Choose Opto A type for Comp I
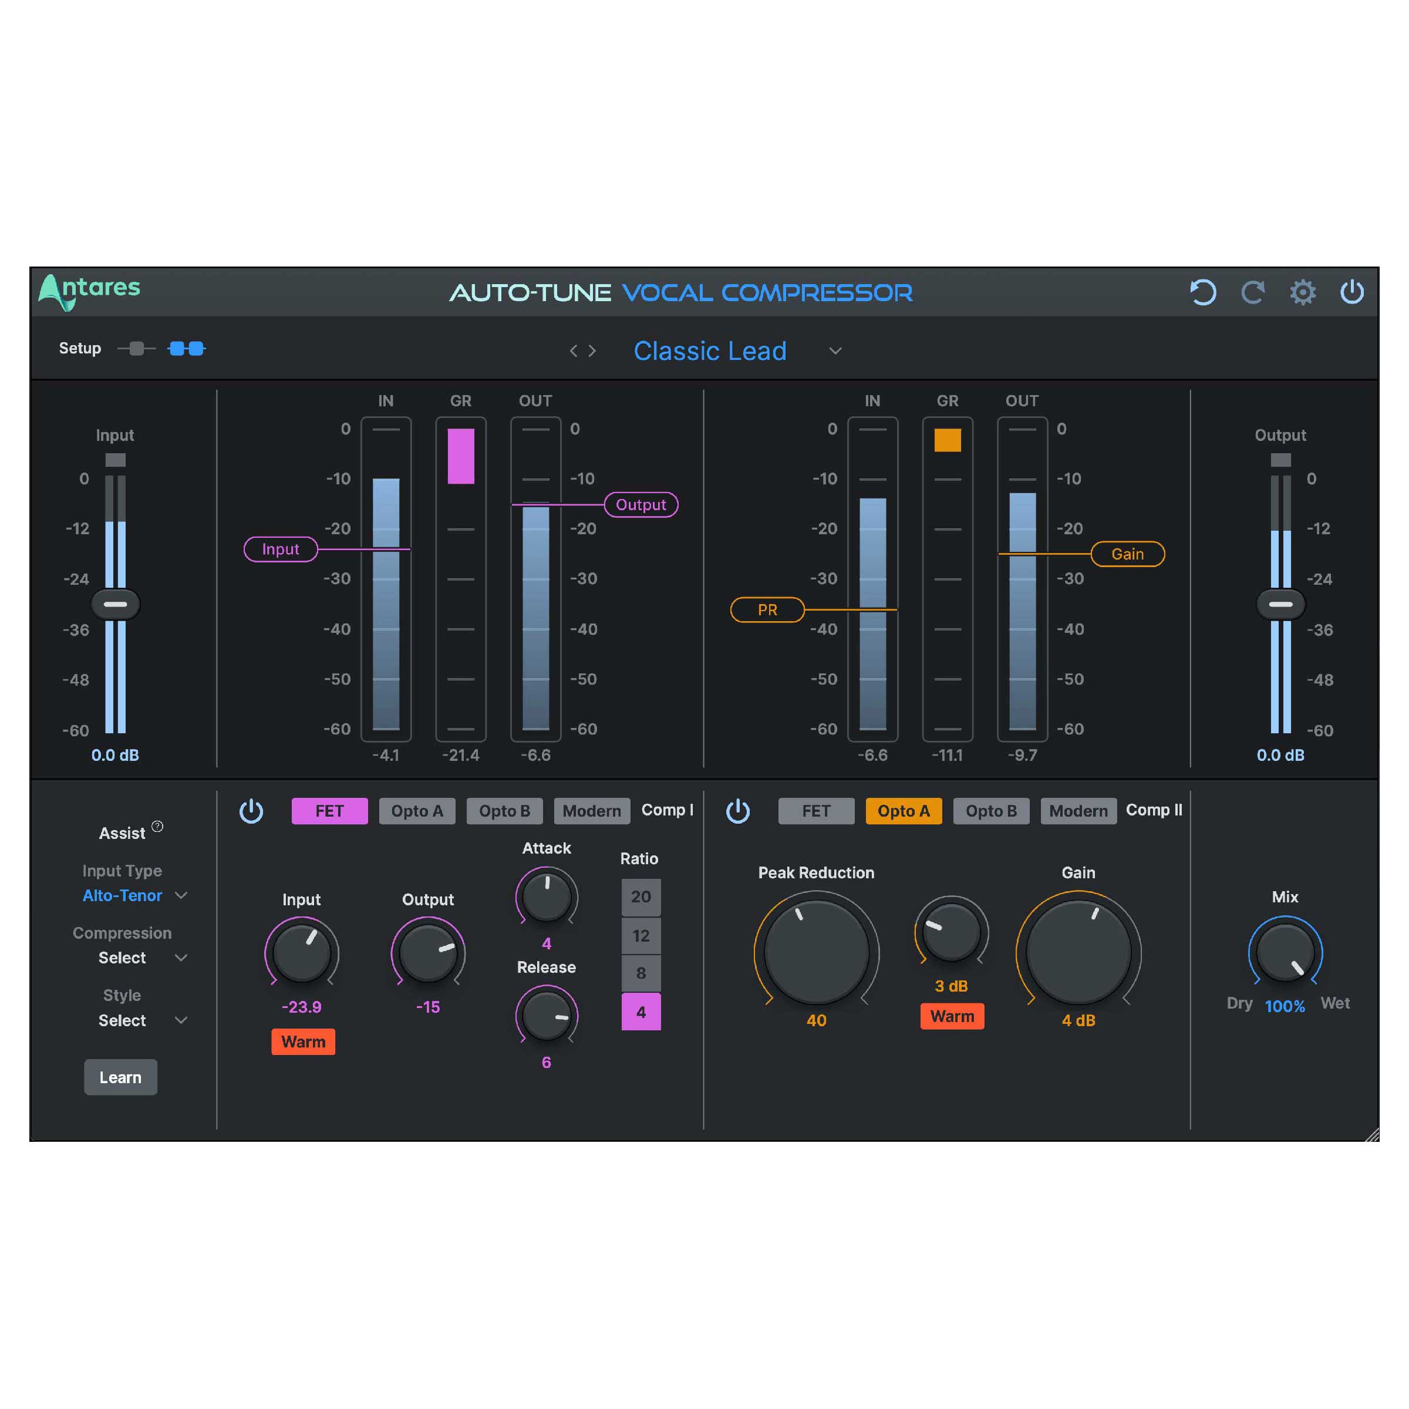Screen dimensions: 1409x1409 coord(417,811)
